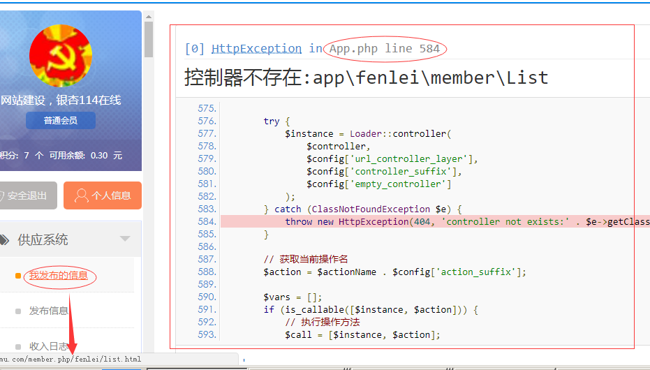Click code line $call = [$instance, $action];
Viewport: 650px width, 370px height.
tap(362, 335)
